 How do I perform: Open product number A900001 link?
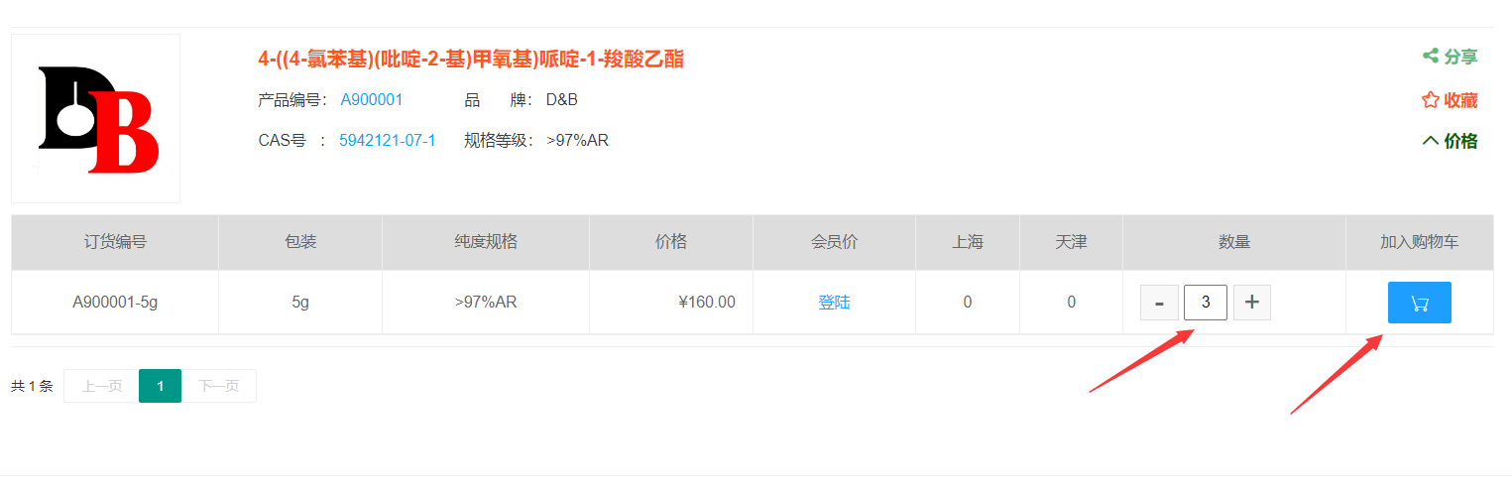[372, 100]
